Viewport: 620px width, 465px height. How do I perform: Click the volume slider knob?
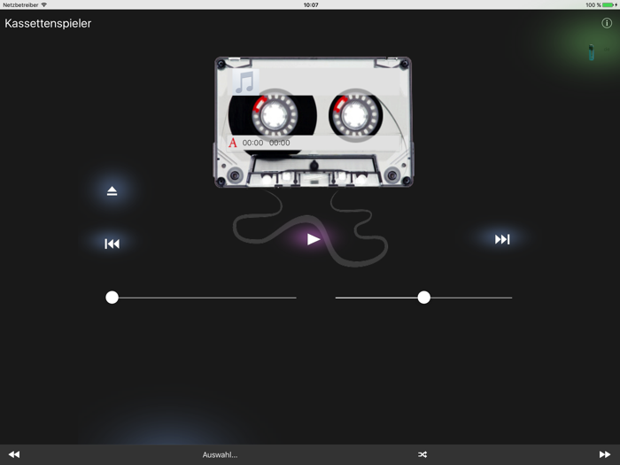tap(424, 298)
